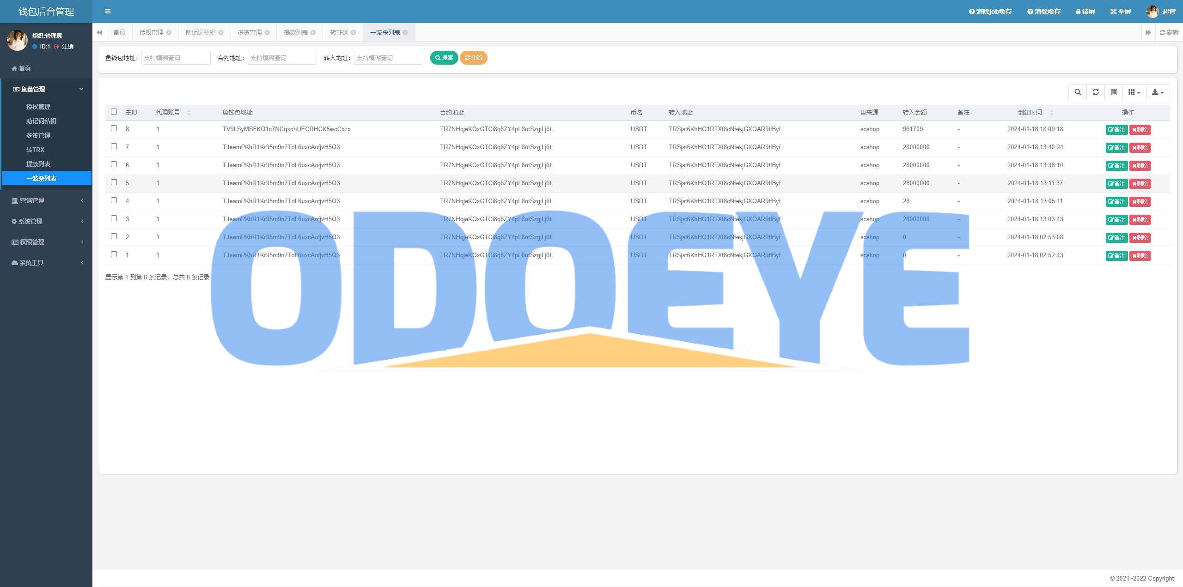This screenshot has height=587, width=1183.
Task: Click the refresh tab button
Action: click(x=1169, y=32)
